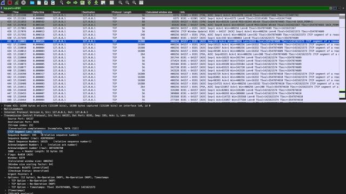Zoom out of the packet text

(128, 3)
